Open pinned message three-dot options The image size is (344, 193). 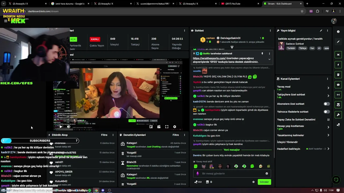coord(269,54)
